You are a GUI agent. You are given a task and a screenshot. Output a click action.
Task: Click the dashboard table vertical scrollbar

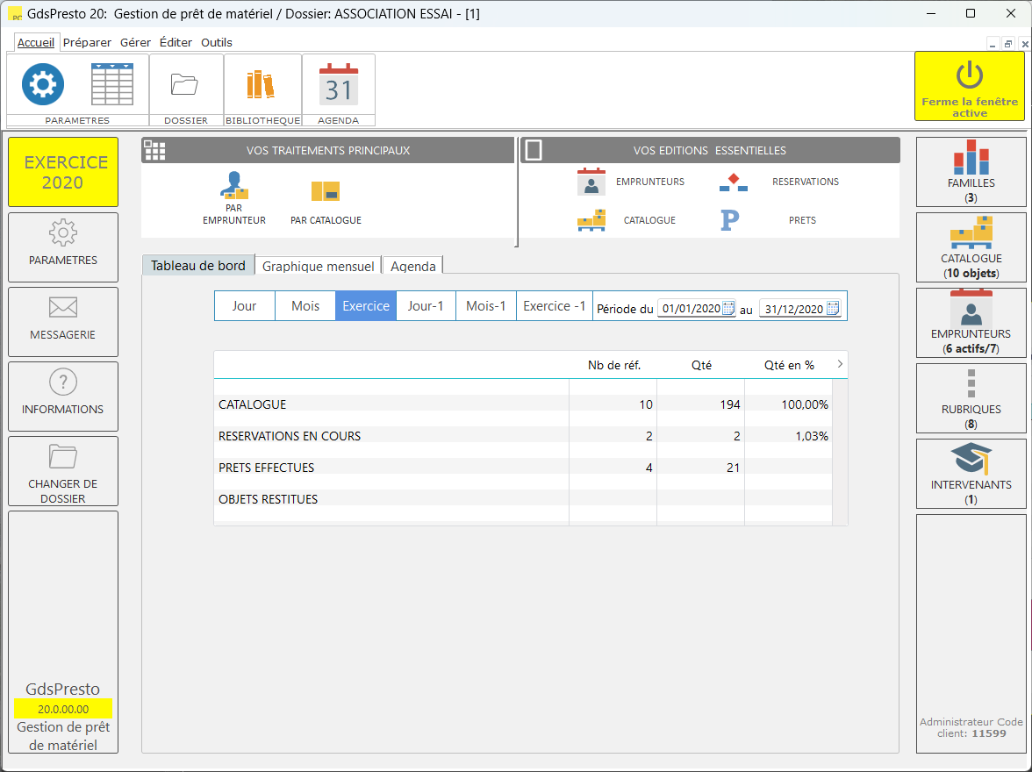pyautogui.click(x=840, y=452)
